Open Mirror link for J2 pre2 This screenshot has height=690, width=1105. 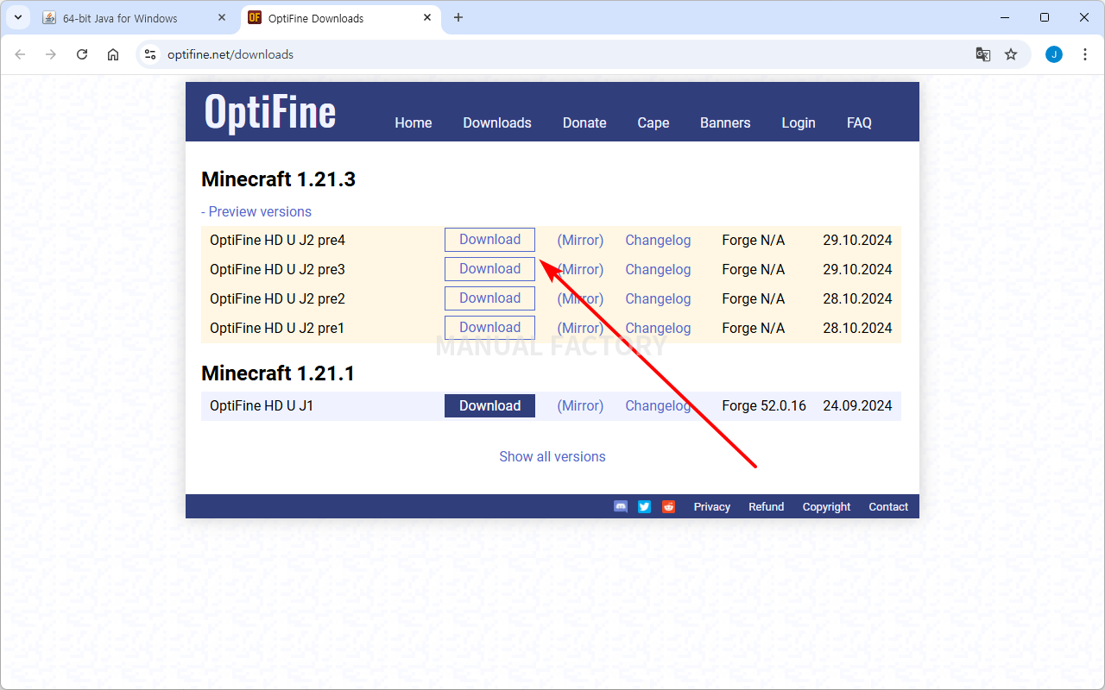[580, 299]
